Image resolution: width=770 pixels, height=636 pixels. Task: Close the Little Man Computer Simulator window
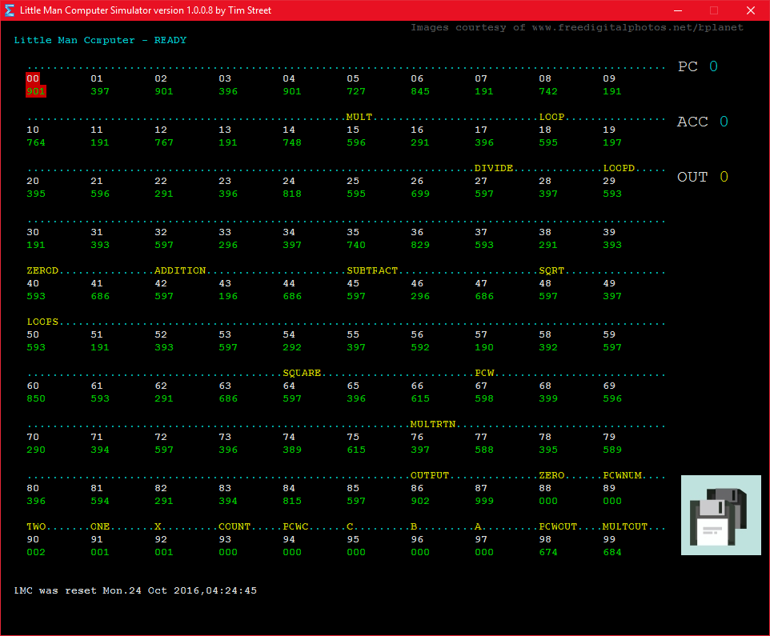(750, 10)
